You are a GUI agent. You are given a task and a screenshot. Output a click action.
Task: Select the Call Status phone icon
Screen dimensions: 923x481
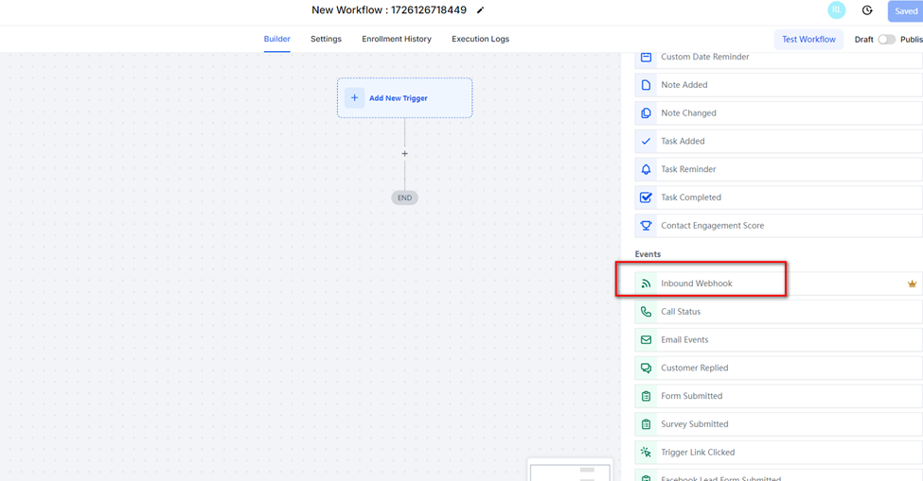(x=646, y=312)
